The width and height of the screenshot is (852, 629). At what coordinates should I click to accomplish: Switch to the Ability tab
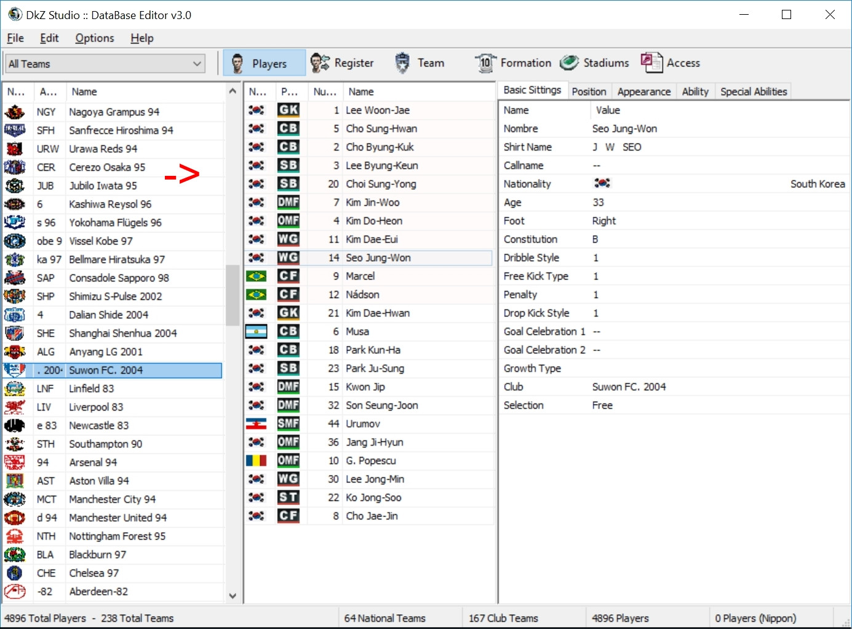695,92
